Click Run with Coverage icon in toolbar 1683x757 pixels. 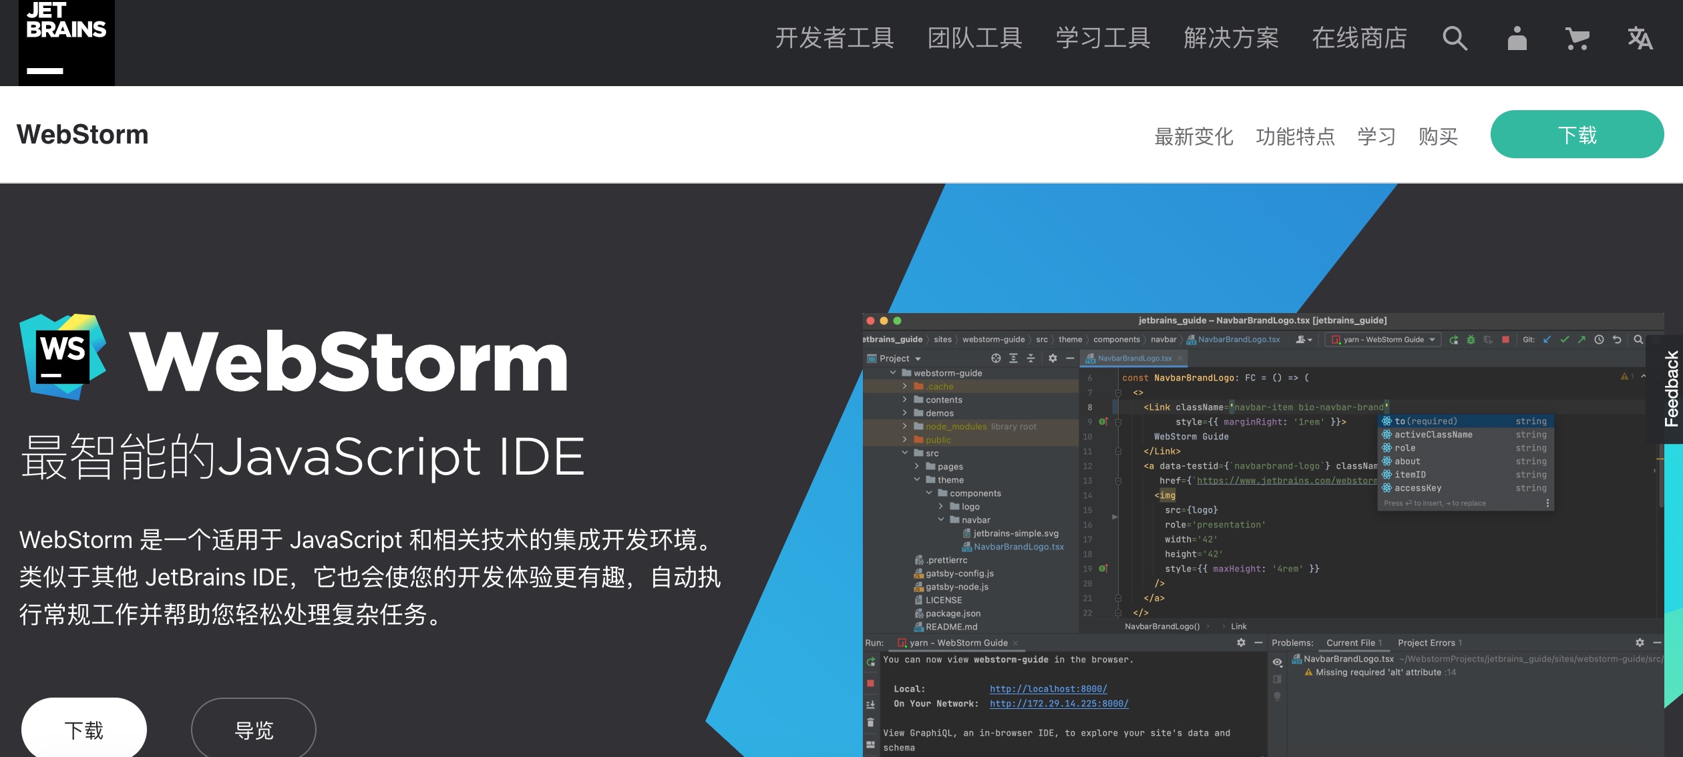pos(1488,340)
